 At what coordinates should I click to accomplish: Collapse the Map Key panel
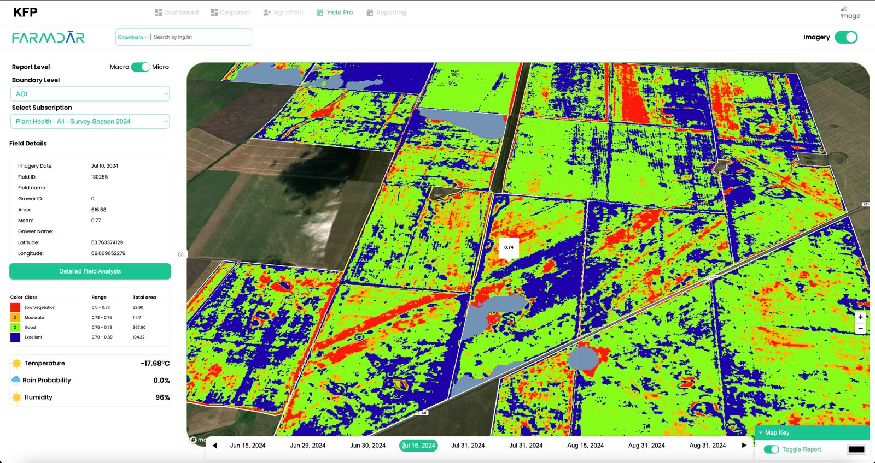(761, 432)
